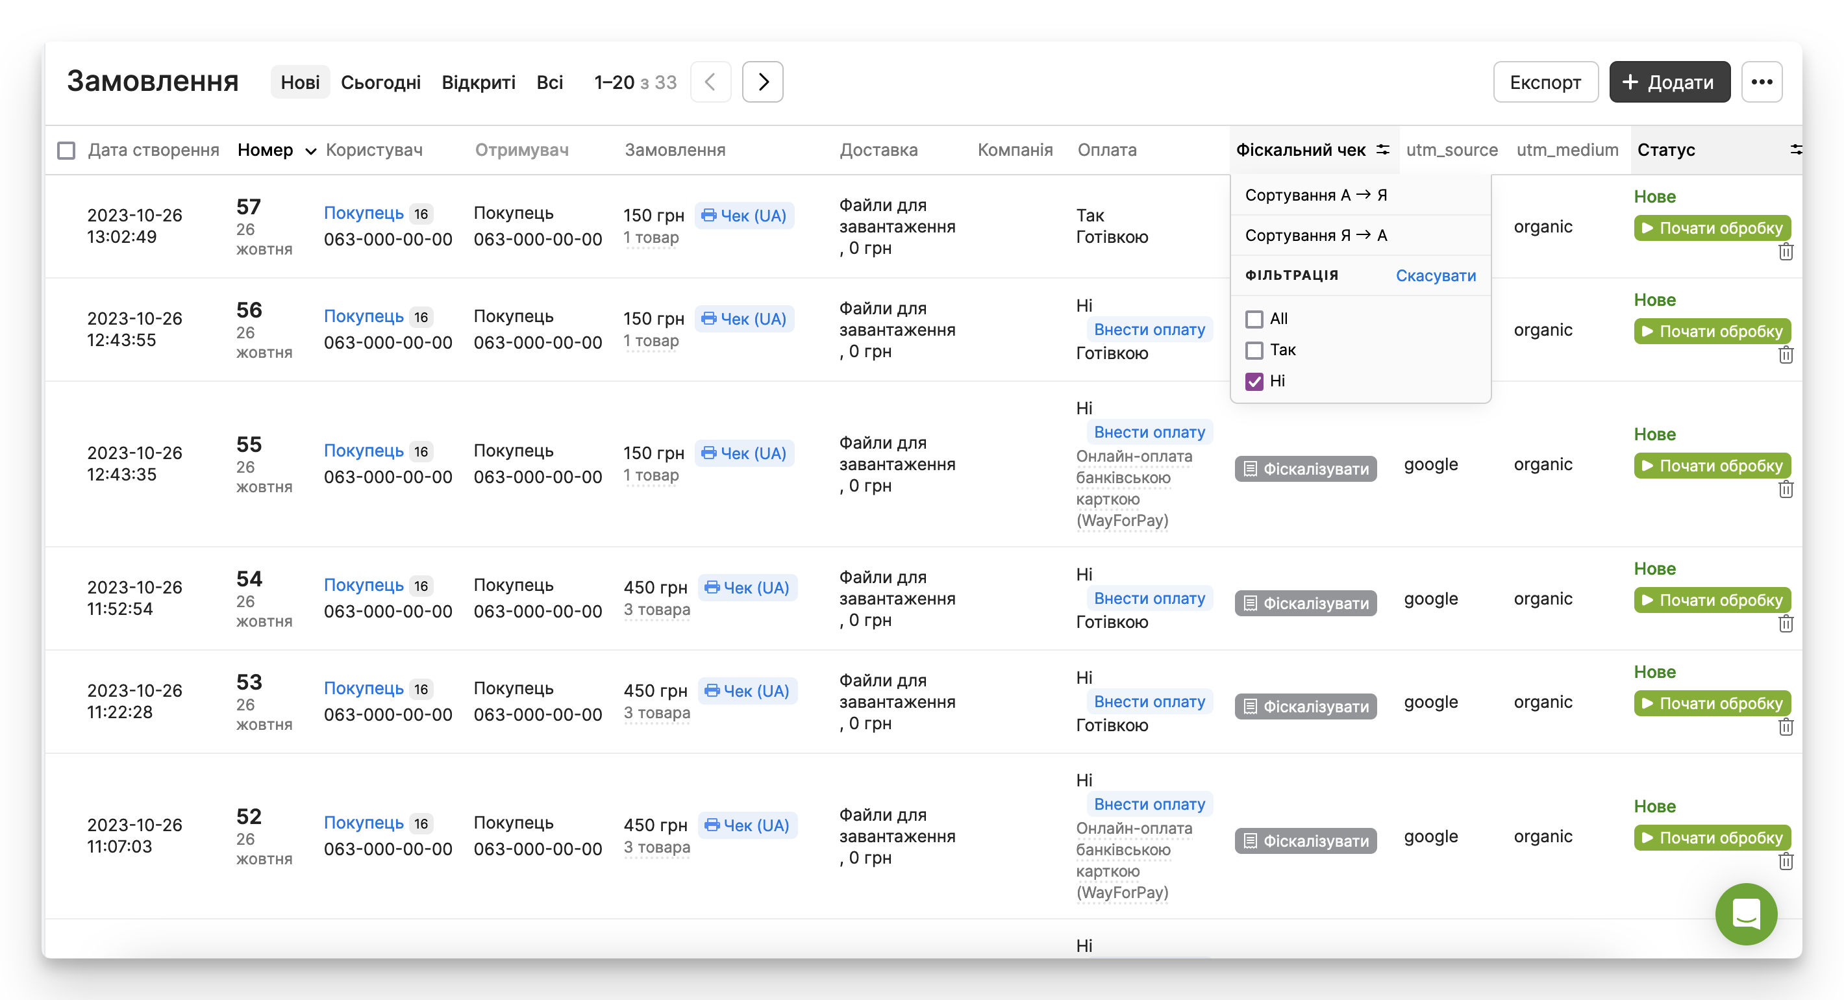Image resolution: width=1844 pixels, height=1000 pixels.
Task: Click Скасувати to reset the filter
Action: [1435, 275]
